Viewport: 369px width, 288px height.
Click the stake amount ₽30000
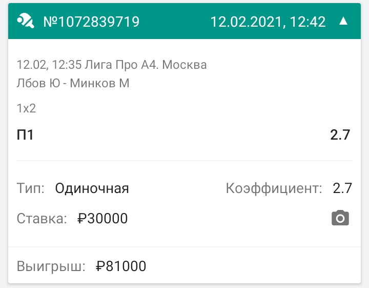tap(102, 218)
